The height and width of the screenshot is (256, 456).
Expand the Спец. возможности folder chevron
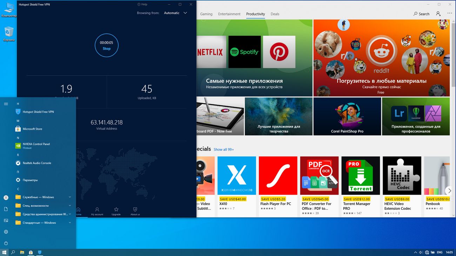(x=70, y=206)
